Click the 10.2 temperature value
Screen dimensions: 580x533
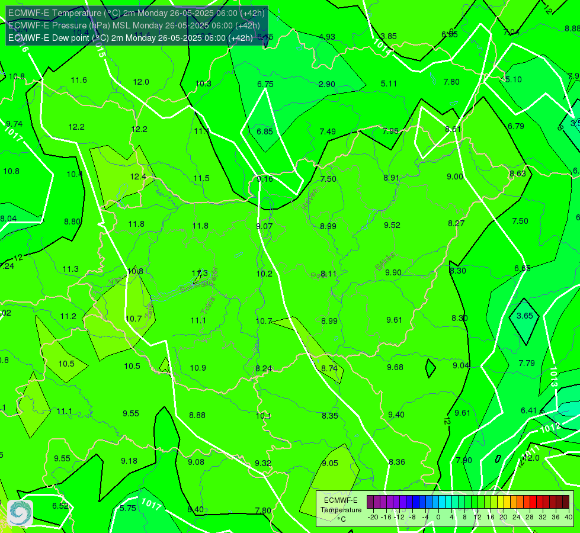(264, 274)
